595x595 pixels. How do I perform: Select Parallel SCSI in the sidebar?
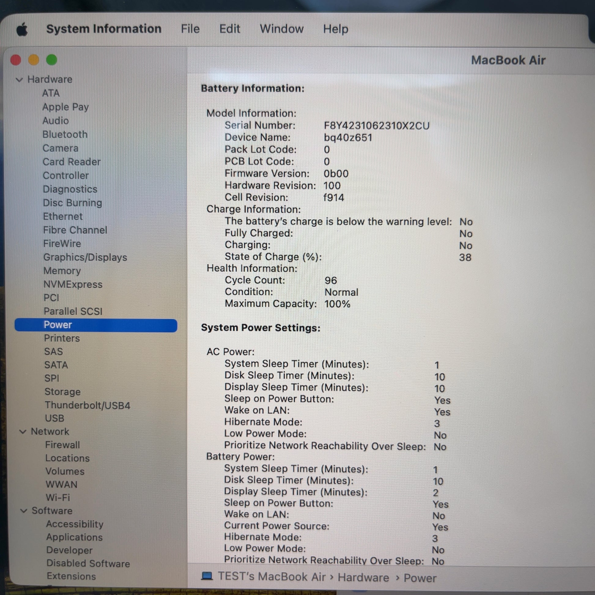click(73, 311)
